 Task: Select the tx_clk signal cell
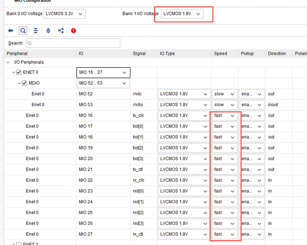[144, 116]
